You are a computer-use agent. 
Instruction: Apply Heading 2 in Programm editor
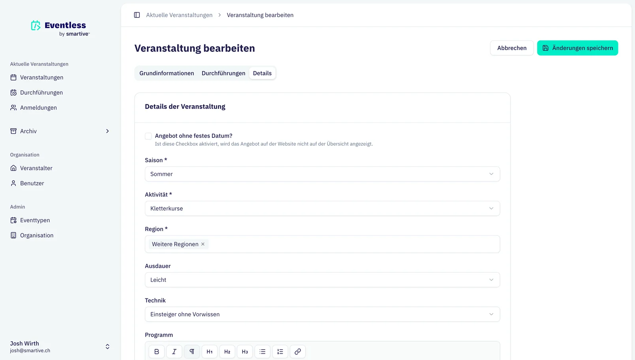pyautogui.click(x=227, y=352)
